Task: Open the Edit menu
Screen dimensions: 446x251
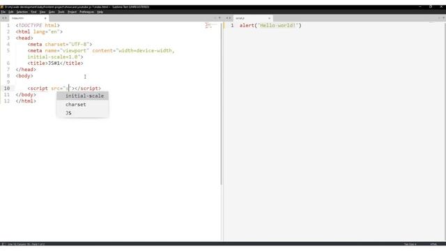Action: [x=11, y=12]
